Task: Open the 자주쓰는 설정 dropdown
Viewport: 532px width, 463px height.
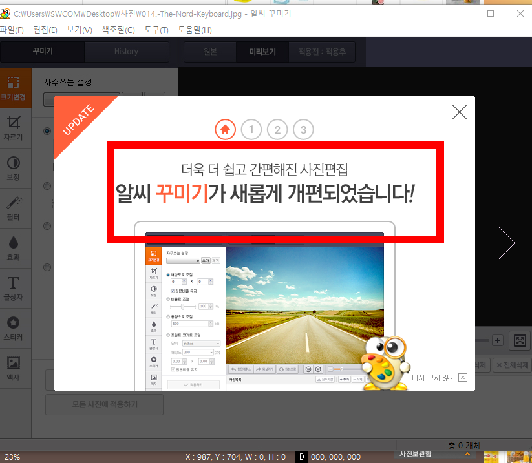Action: point(81,99)
